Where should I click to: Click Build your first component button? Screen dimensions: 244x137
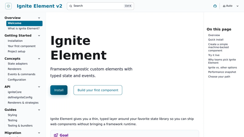coord(98,90)
